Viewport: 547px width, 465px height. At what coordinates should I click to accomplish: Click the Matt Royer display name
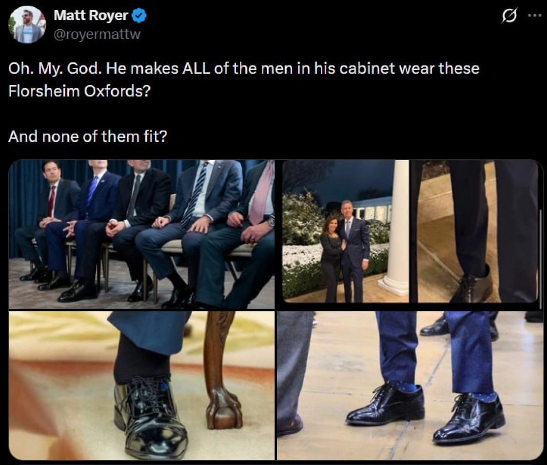(x=91, y=16)
